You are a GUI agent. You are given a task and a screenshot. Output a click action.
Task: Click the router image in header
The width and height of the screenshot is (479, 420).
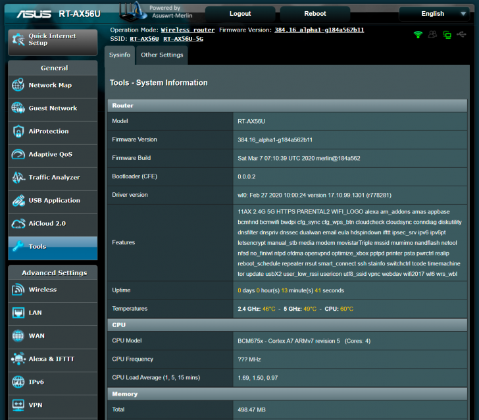coord(132,11)
